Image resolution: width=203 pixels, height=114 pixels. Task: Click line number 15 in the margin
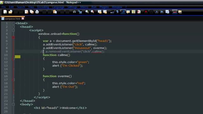point(6,73)
